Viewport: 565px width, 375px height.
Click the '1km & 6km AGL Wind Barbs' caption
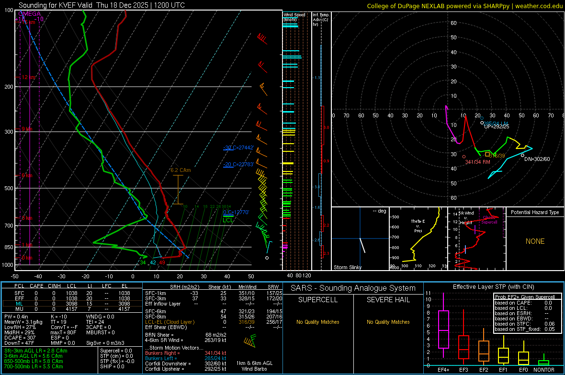click(x=254, y=366)
